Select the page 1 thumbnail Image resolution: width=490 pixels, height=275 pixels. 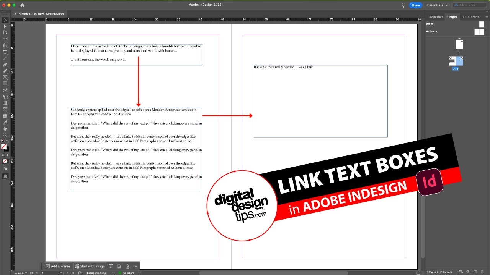pos(459,44)
